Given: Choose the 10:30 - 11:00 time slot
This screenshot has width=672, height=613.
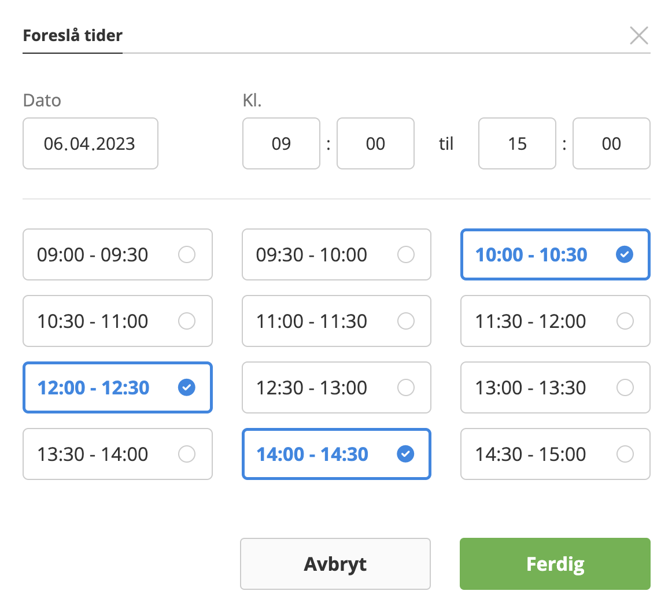Looking at the screenshot, I should tap(117, 321).
